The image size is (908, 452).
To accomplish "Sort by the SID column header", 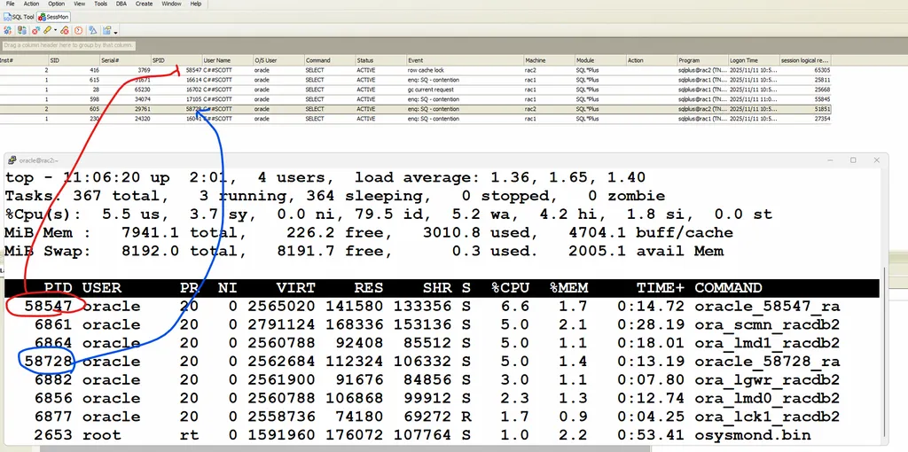I will point(74,60).
